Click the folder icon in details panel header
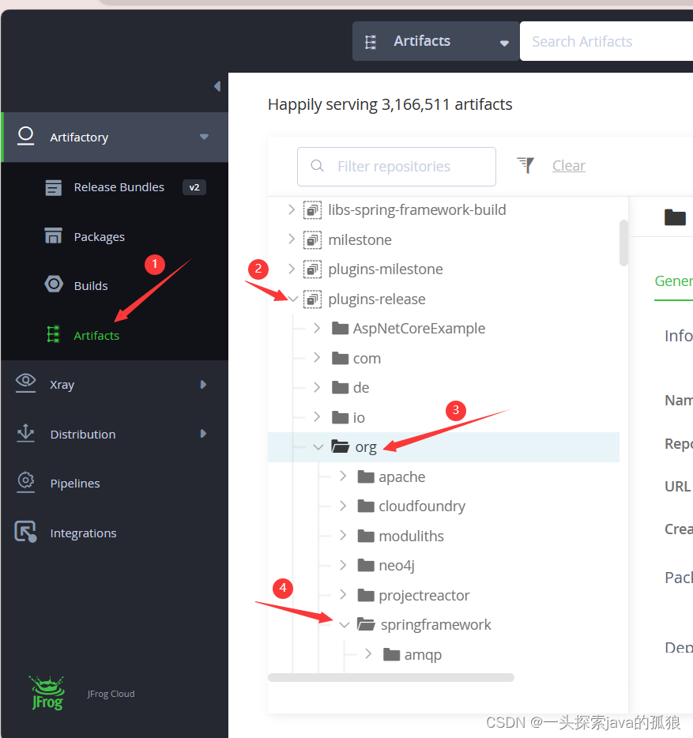 pyautogui.click(x=675, y=217)
